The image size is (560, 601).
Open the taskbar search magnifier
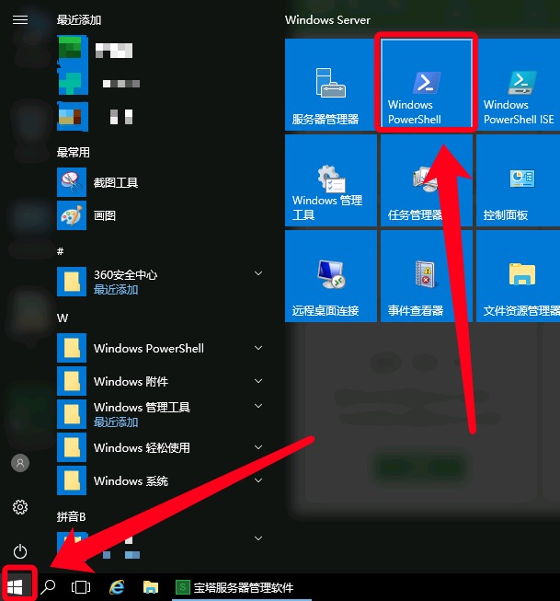48,587
